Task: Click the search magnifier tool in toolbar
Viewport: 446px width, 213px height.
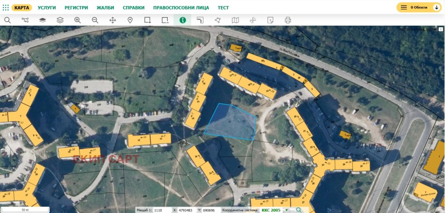Action: 7,20
